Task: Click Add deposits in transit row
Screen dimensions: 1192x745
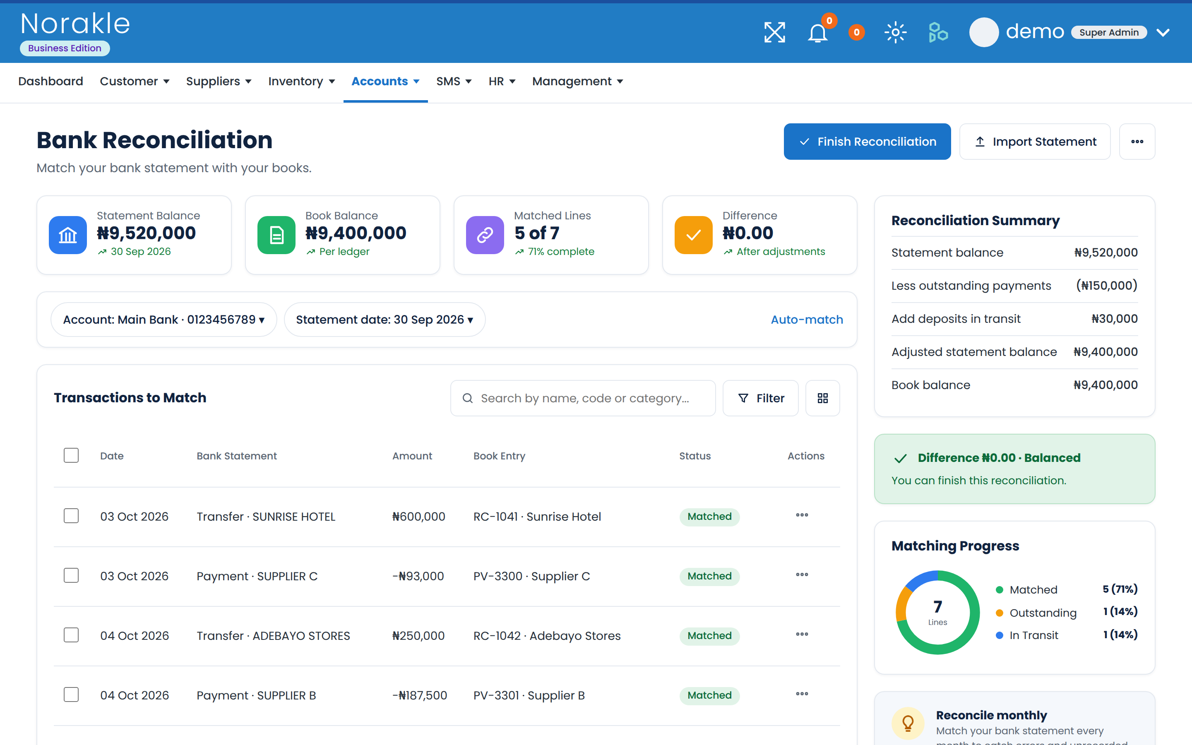Action: click(x=1014, y=319)
